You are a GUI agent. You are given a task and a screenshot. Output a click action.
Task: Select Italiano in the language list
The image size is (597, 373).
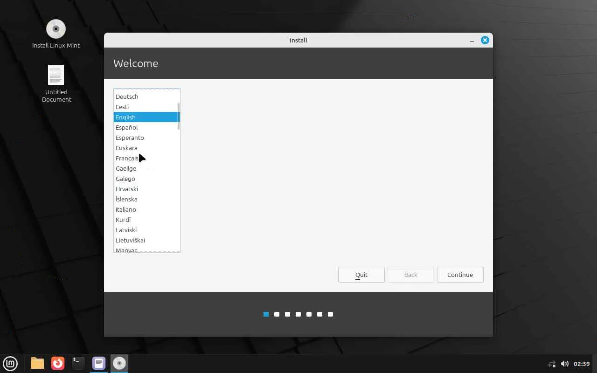pyautogui.click(x=146, y=209)
